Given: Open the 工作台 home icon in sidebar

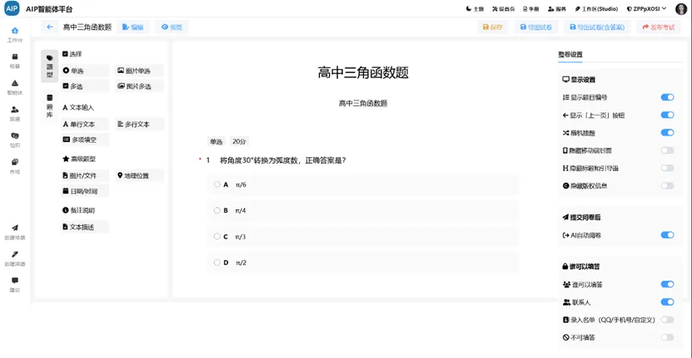Looking at the screenshot, I should coord(14,31).
